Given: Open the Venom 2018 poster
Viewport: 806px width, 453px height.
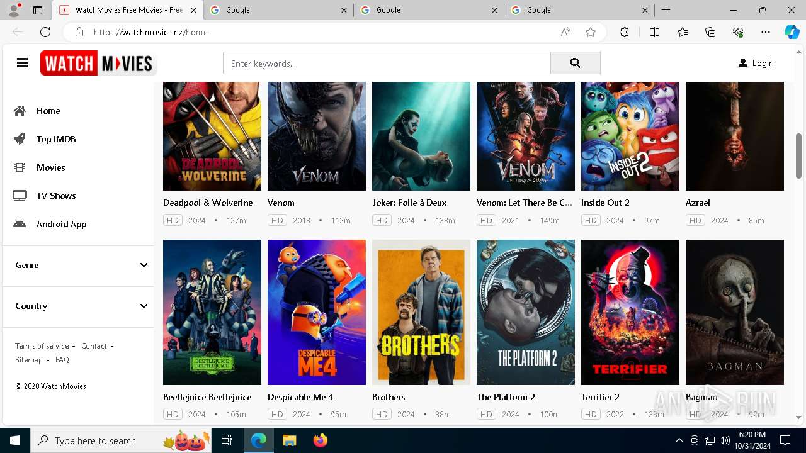Looking at the screenshot, I should click(x=317, y=136).
